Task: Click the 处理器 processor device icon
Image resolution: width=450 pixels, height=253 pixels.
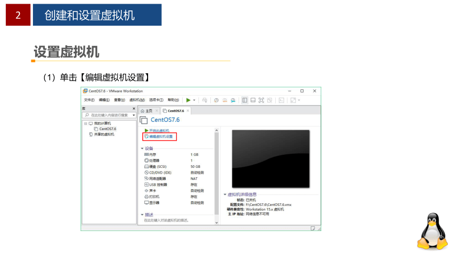Action: click(147, 160)
